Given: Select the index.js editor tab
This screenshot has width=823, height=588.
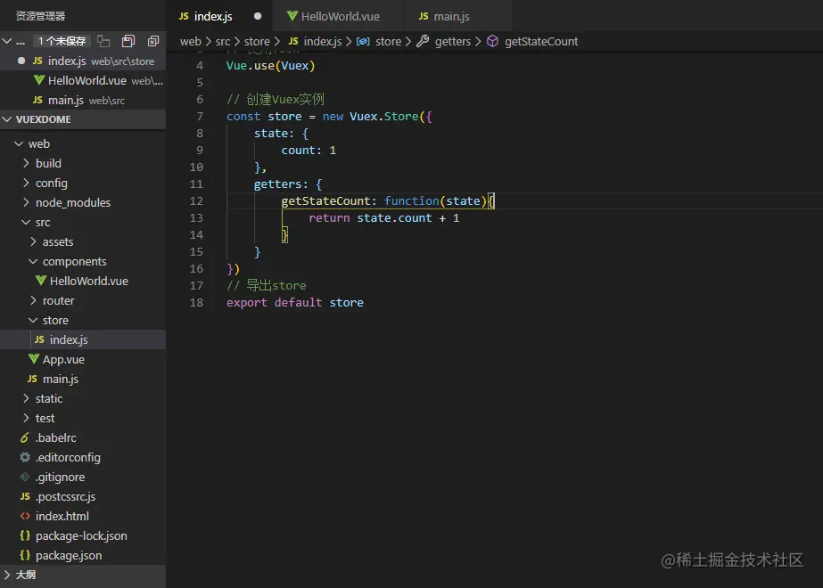Looking at the screenshot, I should (219, 16).
